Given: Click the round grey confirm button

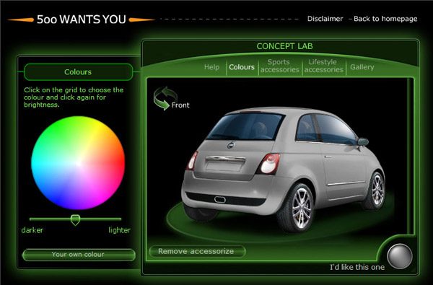Looking at the screenshot, I should pyautogui.click(x=400, y=256).
